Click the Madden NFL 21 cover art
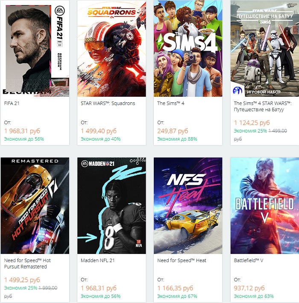Viewport: 299px width, 303px height. coord(111,206)
